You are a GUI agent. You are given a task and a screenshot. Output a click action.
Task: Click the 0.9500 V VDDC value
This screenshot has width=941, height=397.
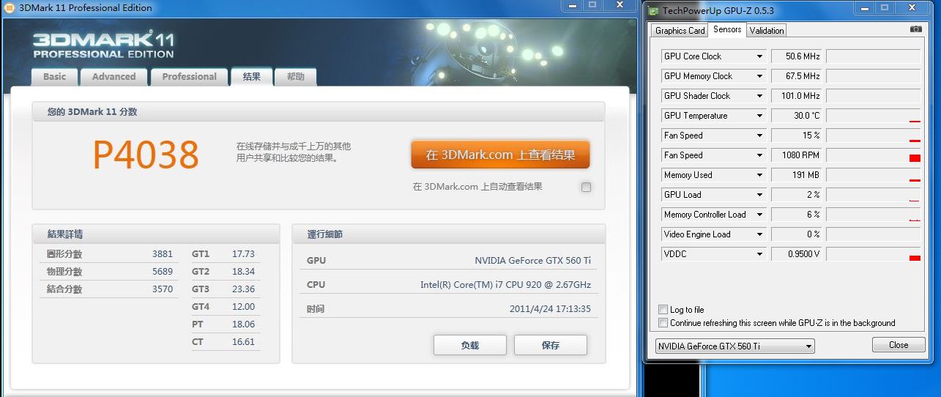pyautogui.click(x=797, y=254)
